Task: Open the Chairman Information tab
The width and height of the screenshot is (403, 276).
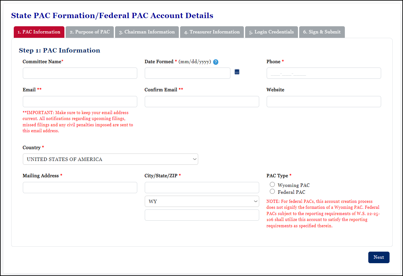Action: pos(147,32)
